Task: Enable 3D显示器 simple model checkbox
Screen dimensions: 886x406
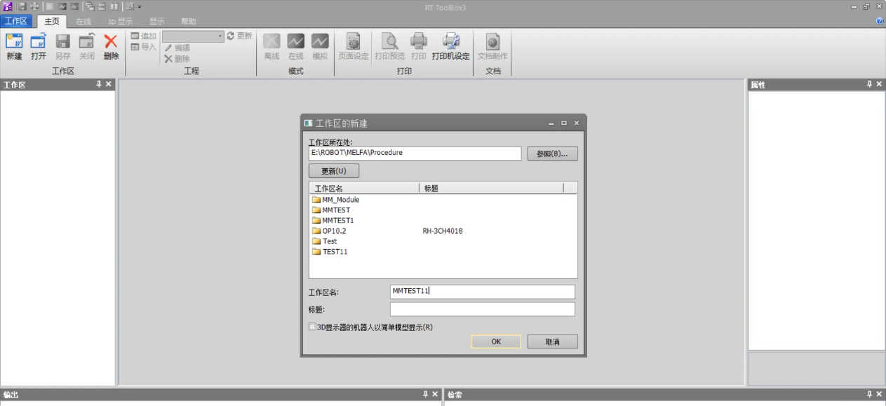Action: 313,327
